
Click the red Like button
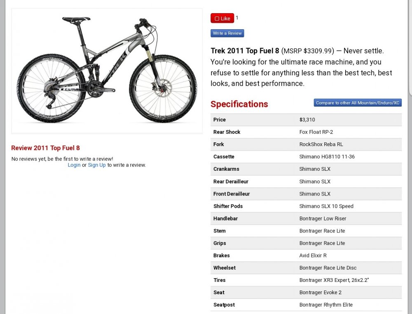click(222, 19)
